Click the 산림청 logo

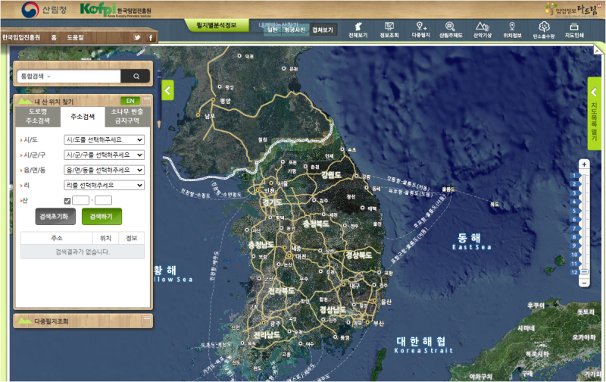(44, 10)
